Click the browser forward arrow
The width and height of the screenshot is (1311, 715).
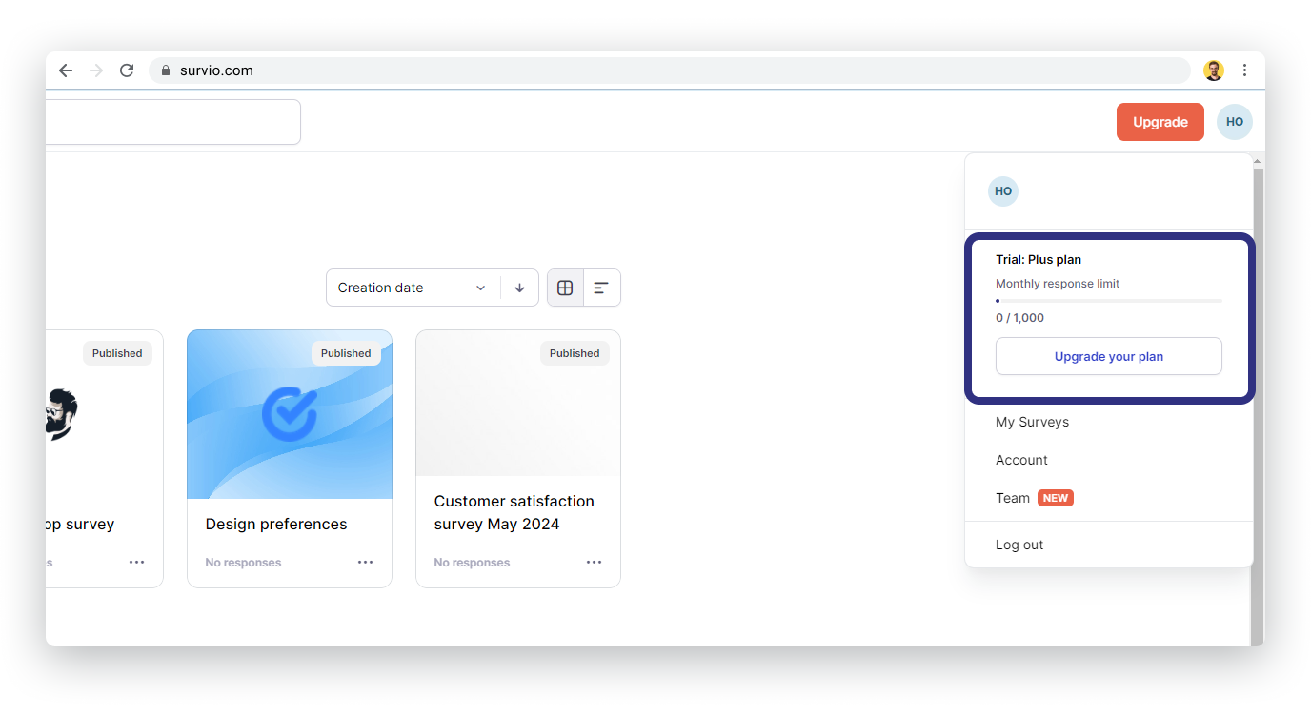pyautogui.click(x=96, y=70)
